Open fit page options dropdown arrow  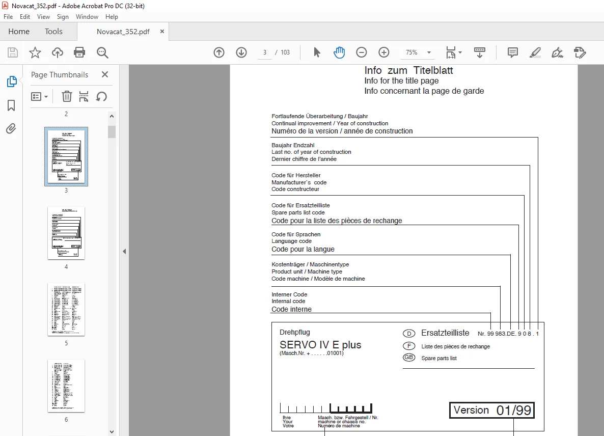pos(460,52)
